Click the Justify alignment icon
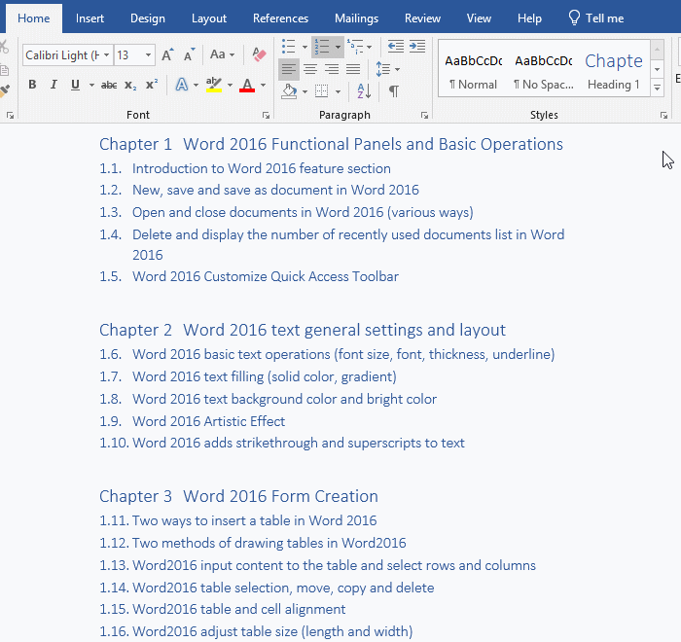Screen dimensions: 681x642 pyautogui.click(x=353, y=69)
